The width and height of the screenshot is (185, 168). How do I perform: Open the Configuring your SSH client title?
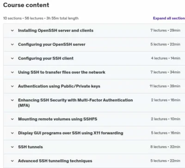46,58
